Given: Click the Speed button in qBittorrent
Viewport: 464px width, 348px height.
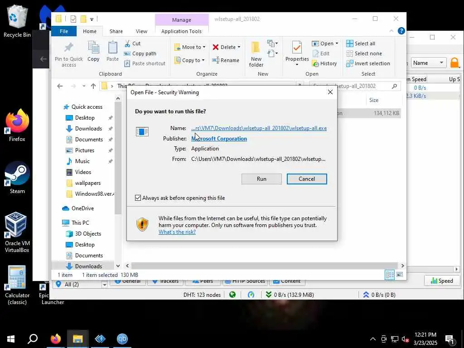Looking at the screenshot, I should [442, 280].
